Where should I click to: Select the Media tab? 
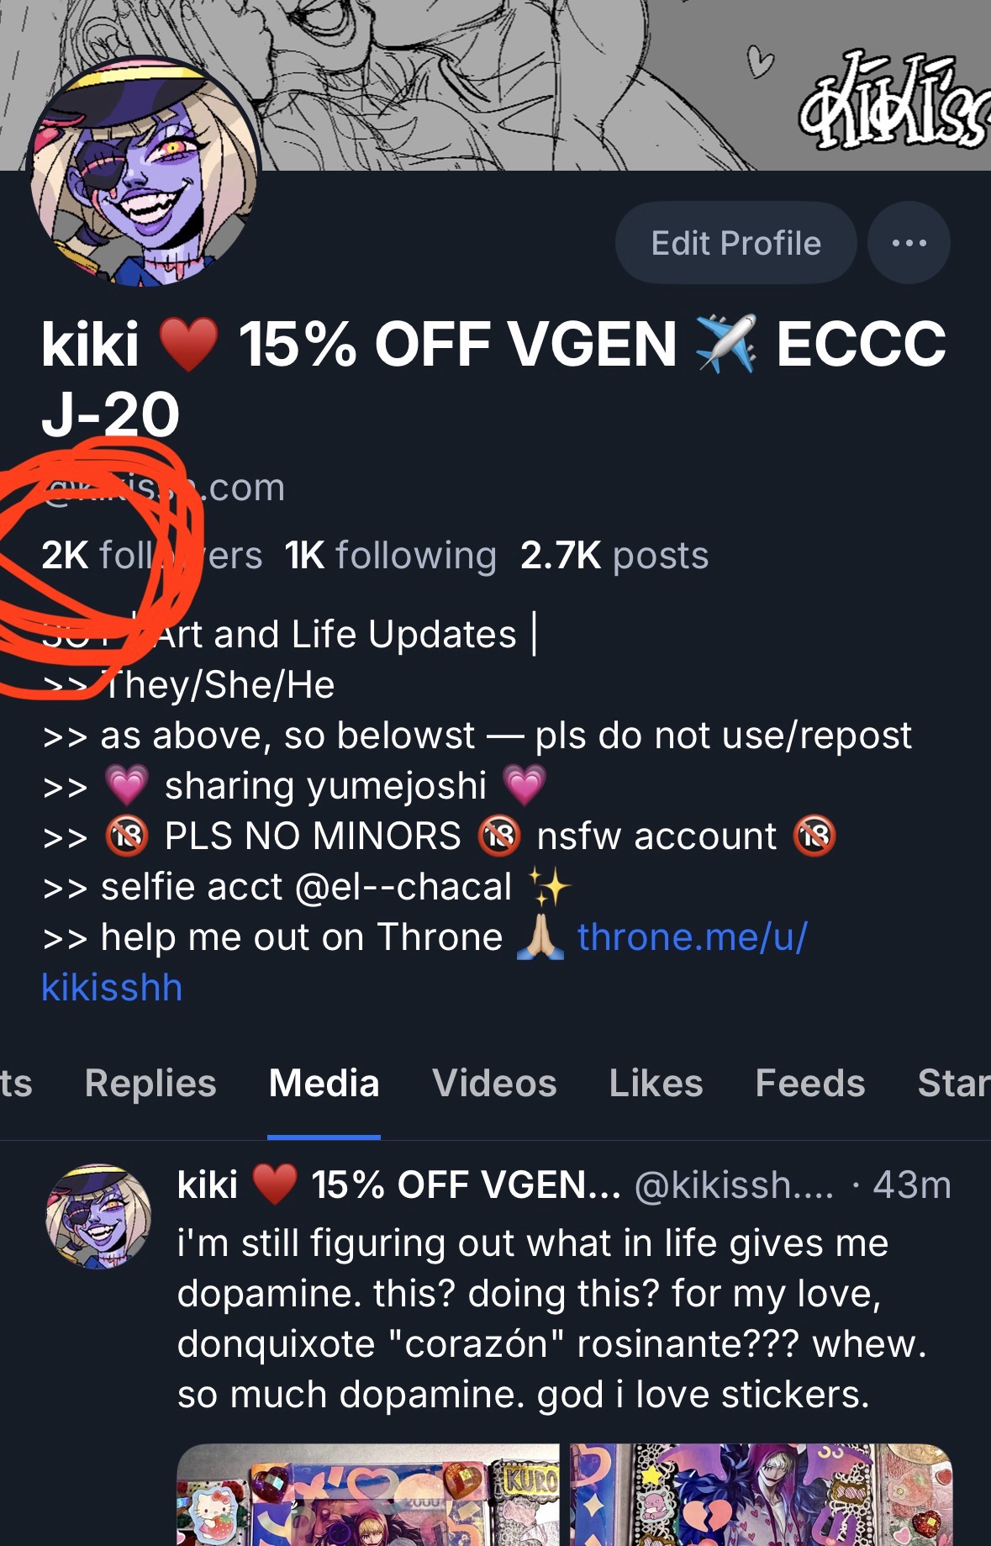click(324, 1084)
